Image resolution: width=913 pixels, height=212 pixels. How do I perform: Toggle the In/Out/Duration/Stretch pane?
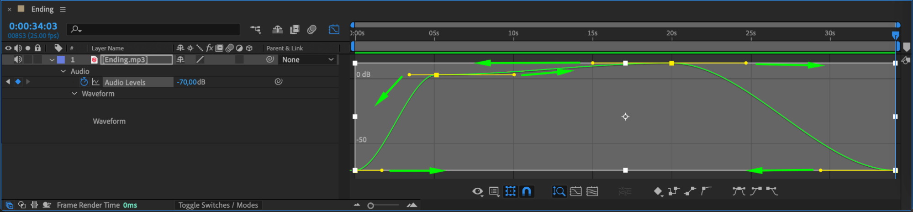[34, 205]
